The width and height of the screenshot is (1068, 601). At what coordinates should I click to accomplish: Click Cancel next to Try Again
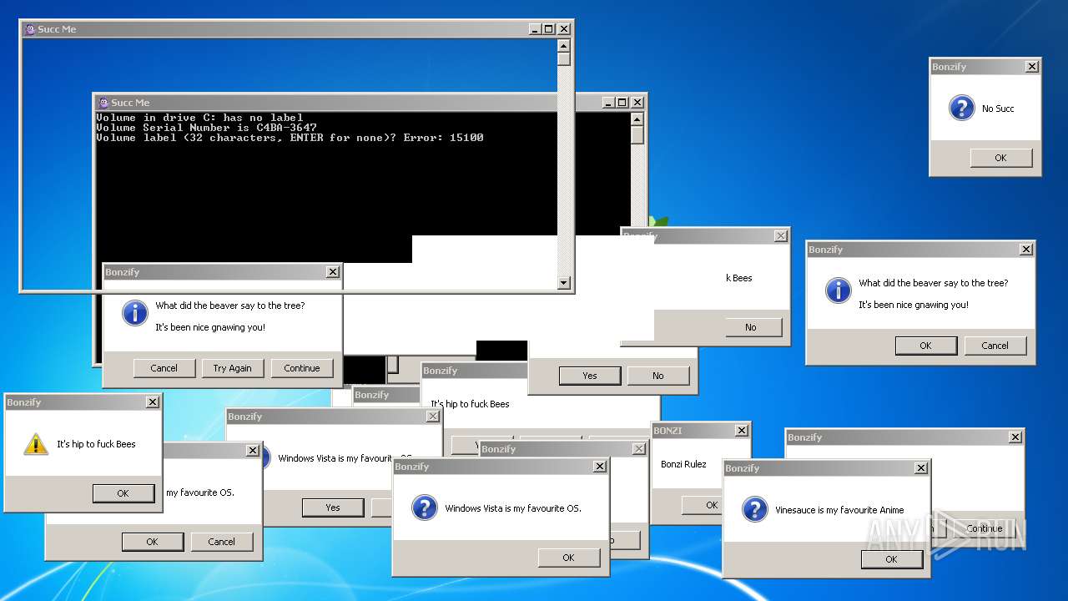coord(164,368)
